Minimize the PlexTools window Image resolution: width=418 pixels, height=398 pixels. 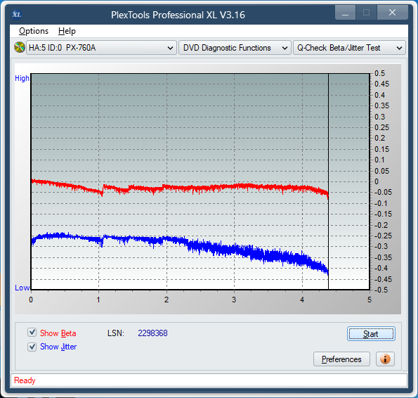tap(345, 13)
